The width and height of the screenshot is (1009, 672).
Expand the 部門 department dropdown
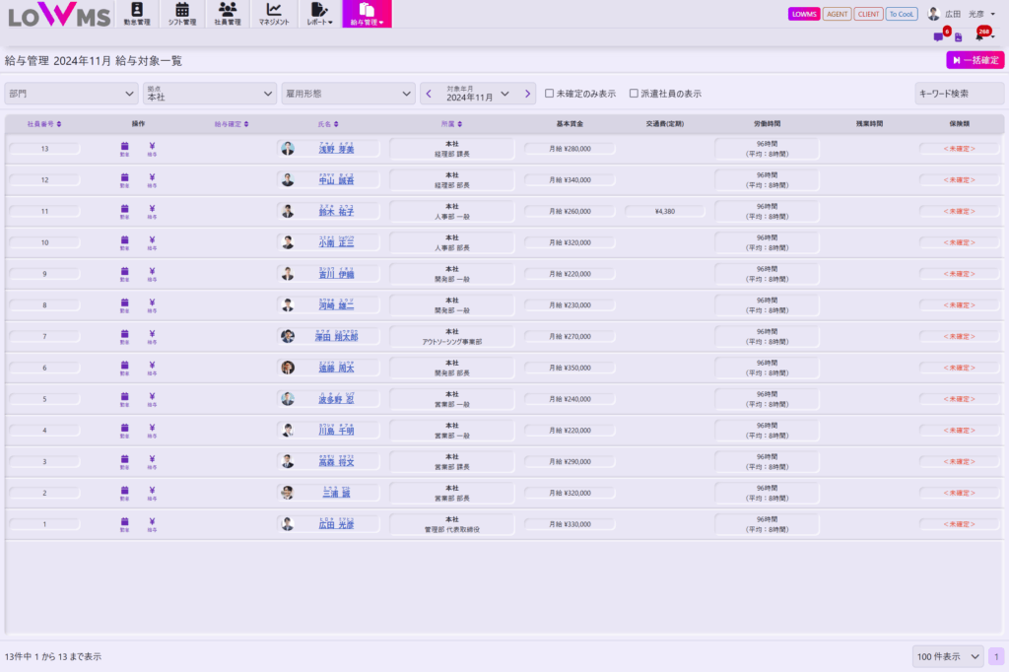click(71, 94)
